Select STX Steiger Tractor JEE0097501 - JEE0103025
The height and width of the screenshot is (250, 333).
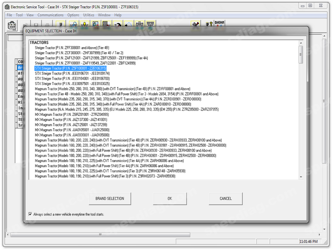coord(72,83)
